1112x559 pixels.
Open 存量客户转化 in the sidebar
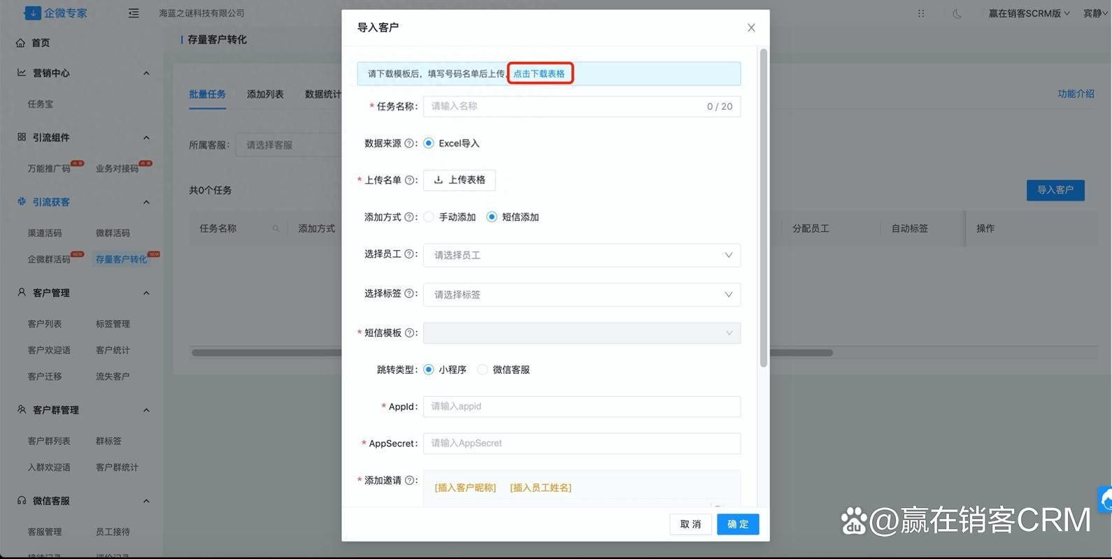[121, 259]
